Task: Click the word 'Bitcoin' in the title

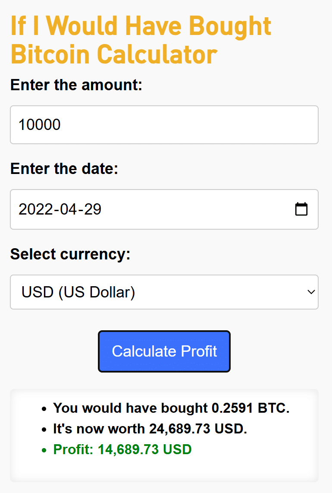Action: tap(50, 55)
